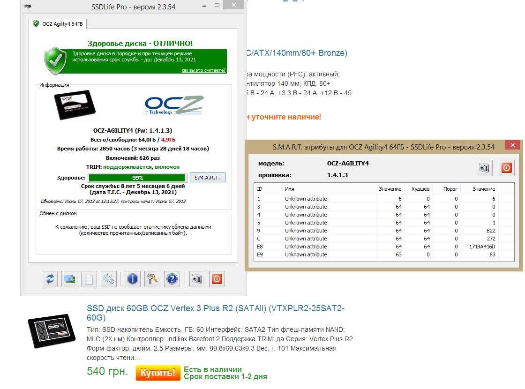
Task: Click the orange 'уточните наличие!' text
Action: 286,117
